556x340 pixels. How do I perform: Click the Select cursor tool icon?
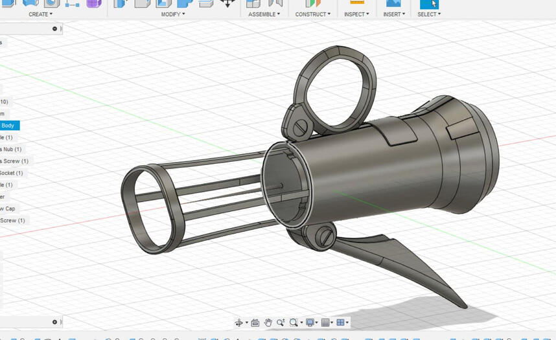[429, 3]
